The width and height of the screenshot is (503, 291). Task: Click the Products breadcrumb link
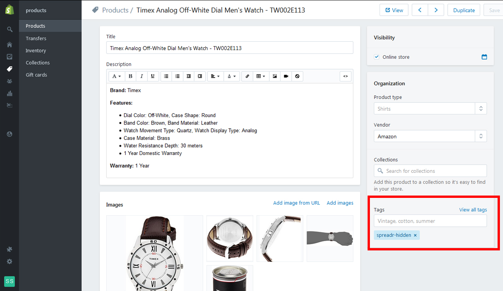point(115,10)
